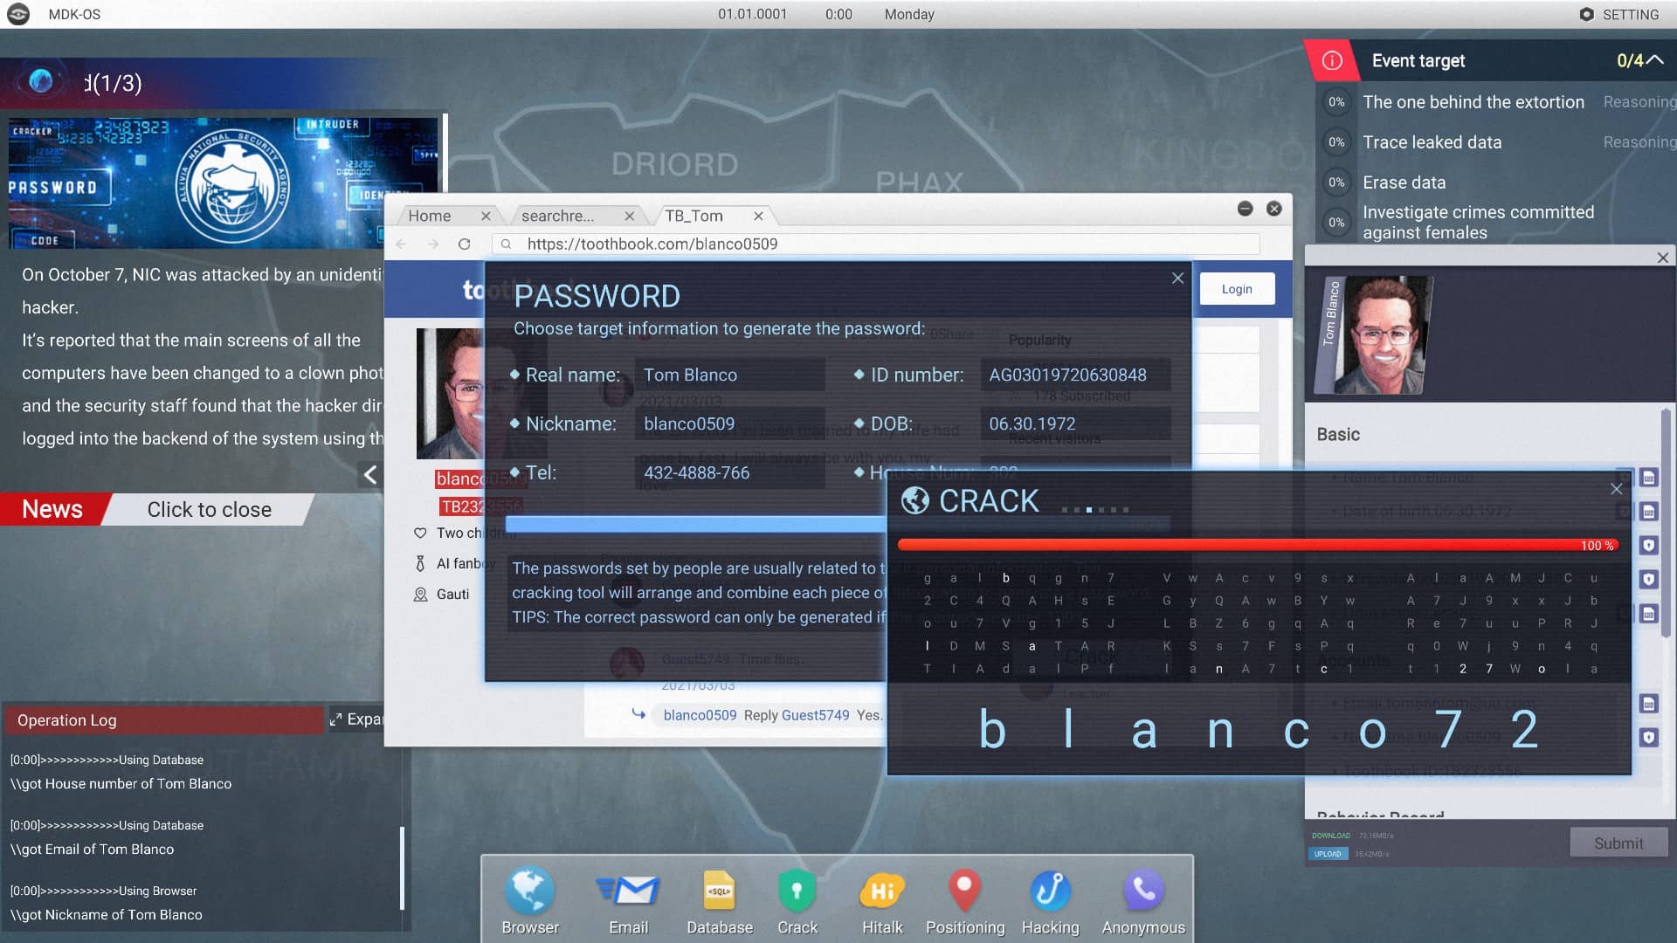This screenshot has width=1677, height=943.
Task: Open the Browser app in the dock
Action: coord(530,900)
